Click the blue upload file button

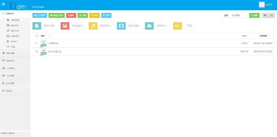(40, 15)
